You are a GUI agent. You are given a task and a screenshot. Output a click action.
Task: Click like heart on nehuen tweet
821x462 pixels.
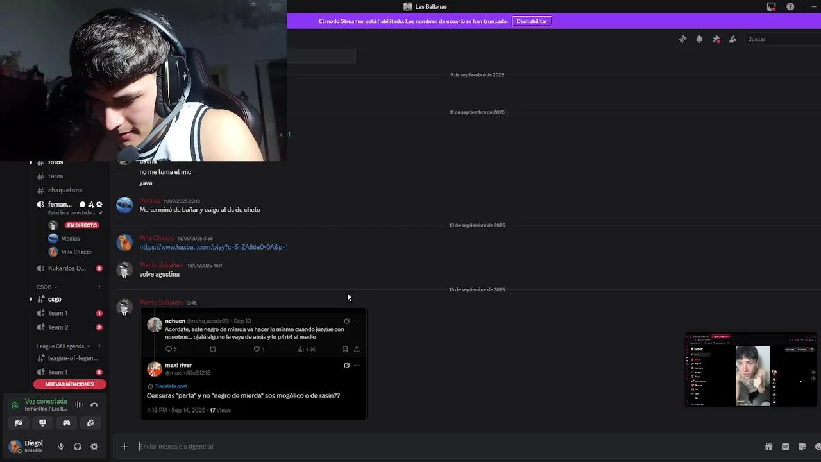coord(257,349)
